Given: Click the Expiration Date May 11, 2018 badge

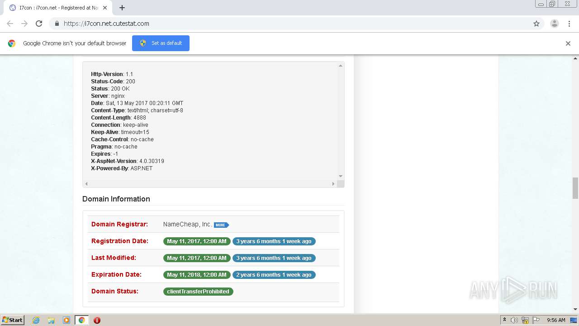Looking at the screenshot, I should (x=197, y=275).
